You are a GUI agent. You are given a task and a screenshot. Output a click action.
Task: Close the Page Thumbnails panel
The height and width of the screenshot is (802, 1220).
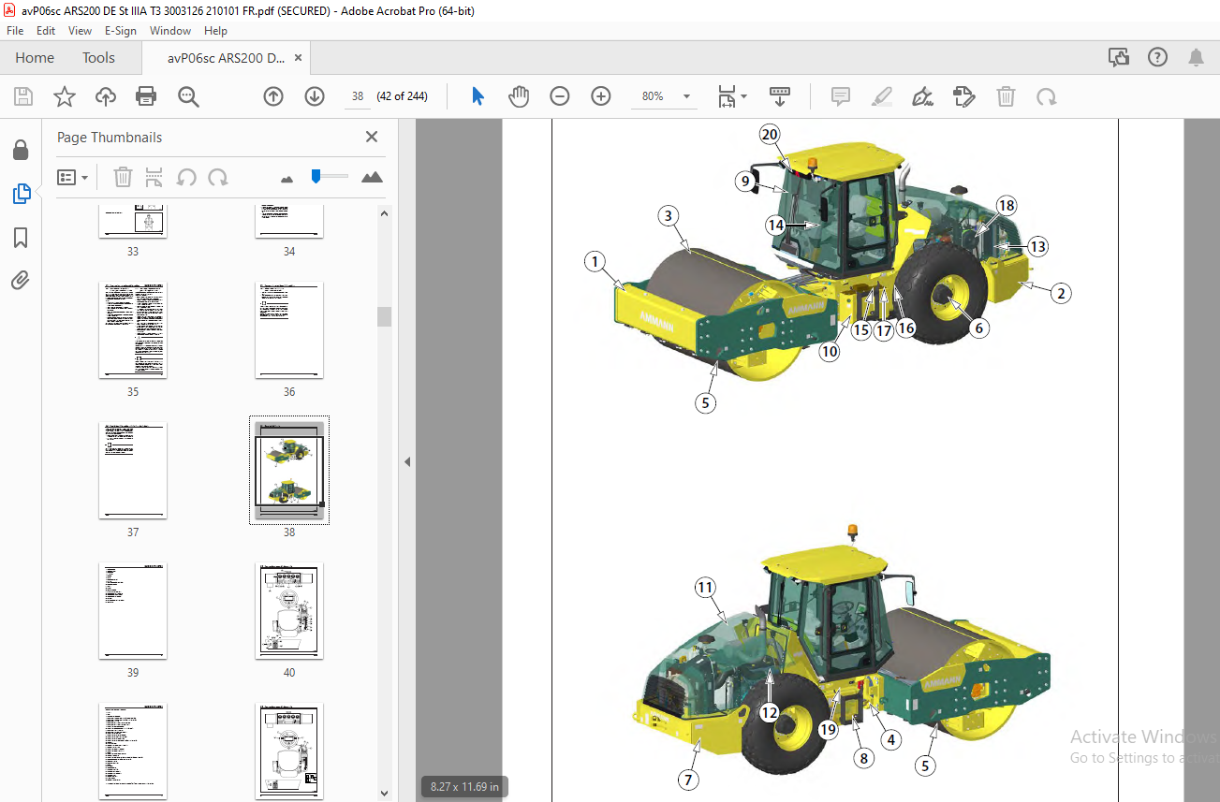372,137
